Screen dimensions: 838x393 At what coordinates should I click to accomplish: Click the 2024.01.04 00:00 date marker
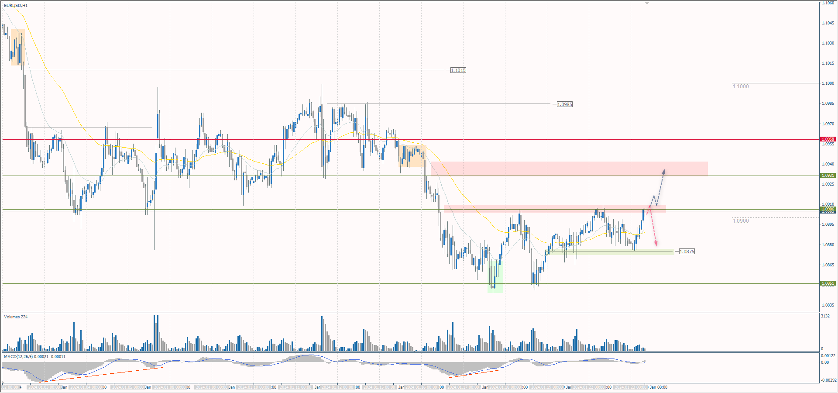tap(86, 387)
